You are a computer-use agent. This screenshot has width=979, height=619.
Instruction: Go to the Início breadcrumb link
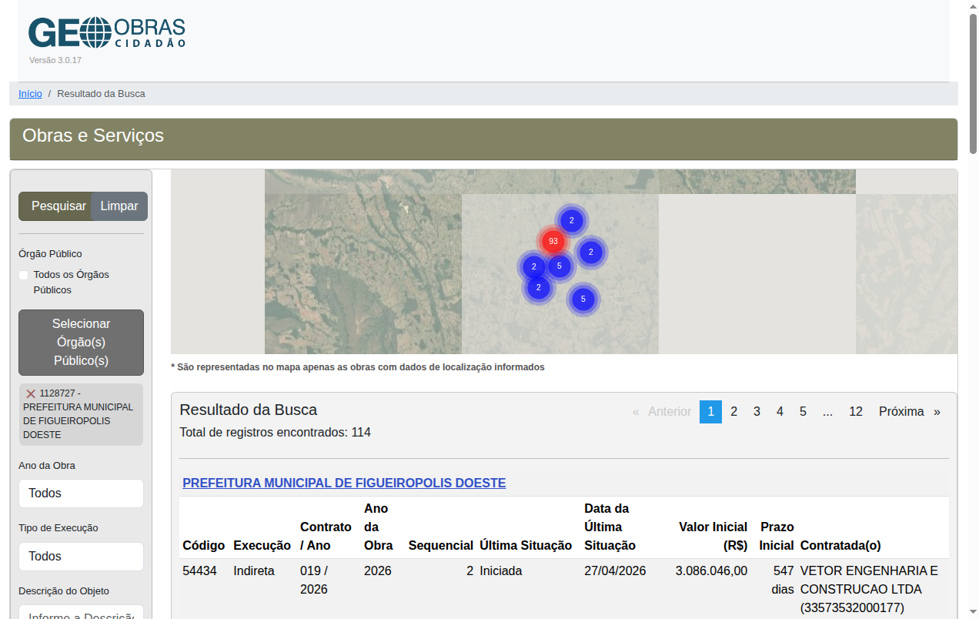coord(30,94)
